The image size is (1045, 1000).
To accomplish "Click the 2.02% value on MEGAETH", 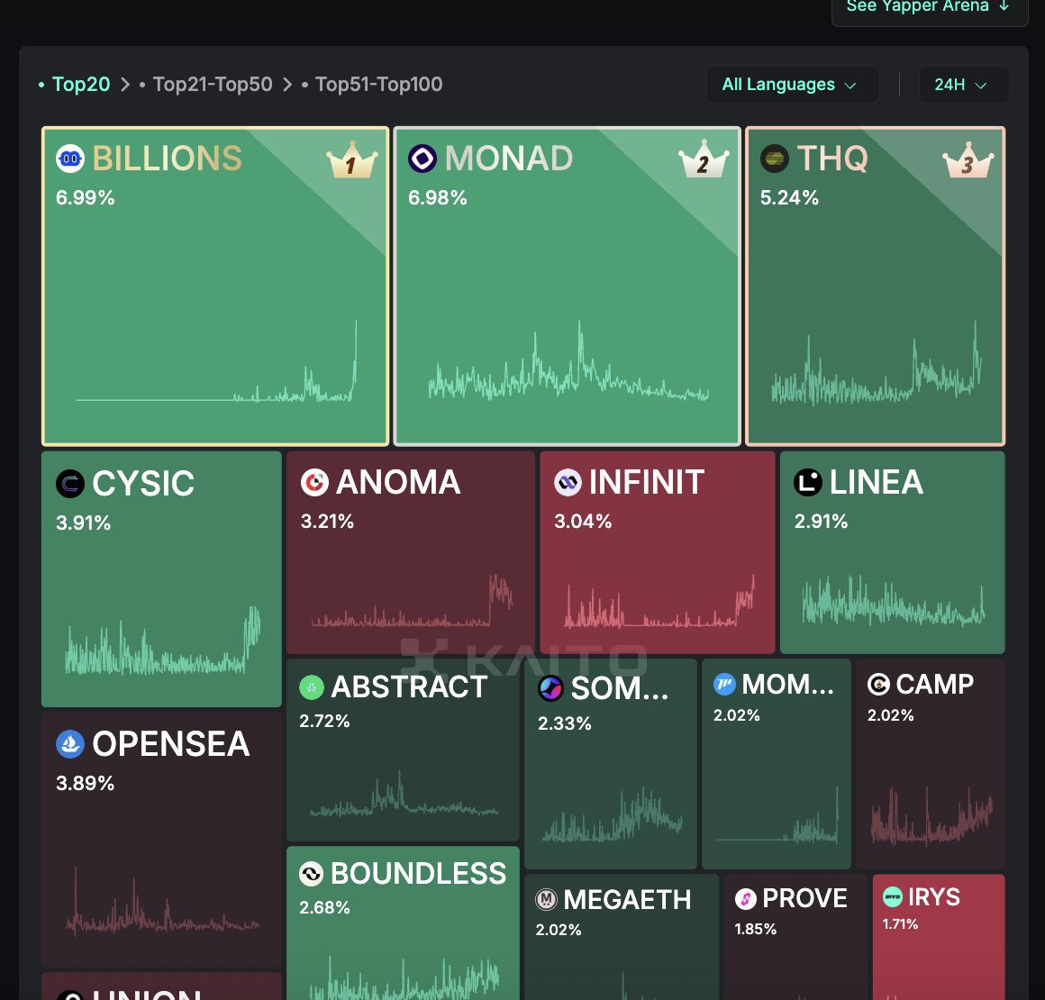I will coord(558,930).
